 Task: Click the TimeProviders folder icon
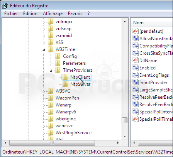[x=58, y=70]
